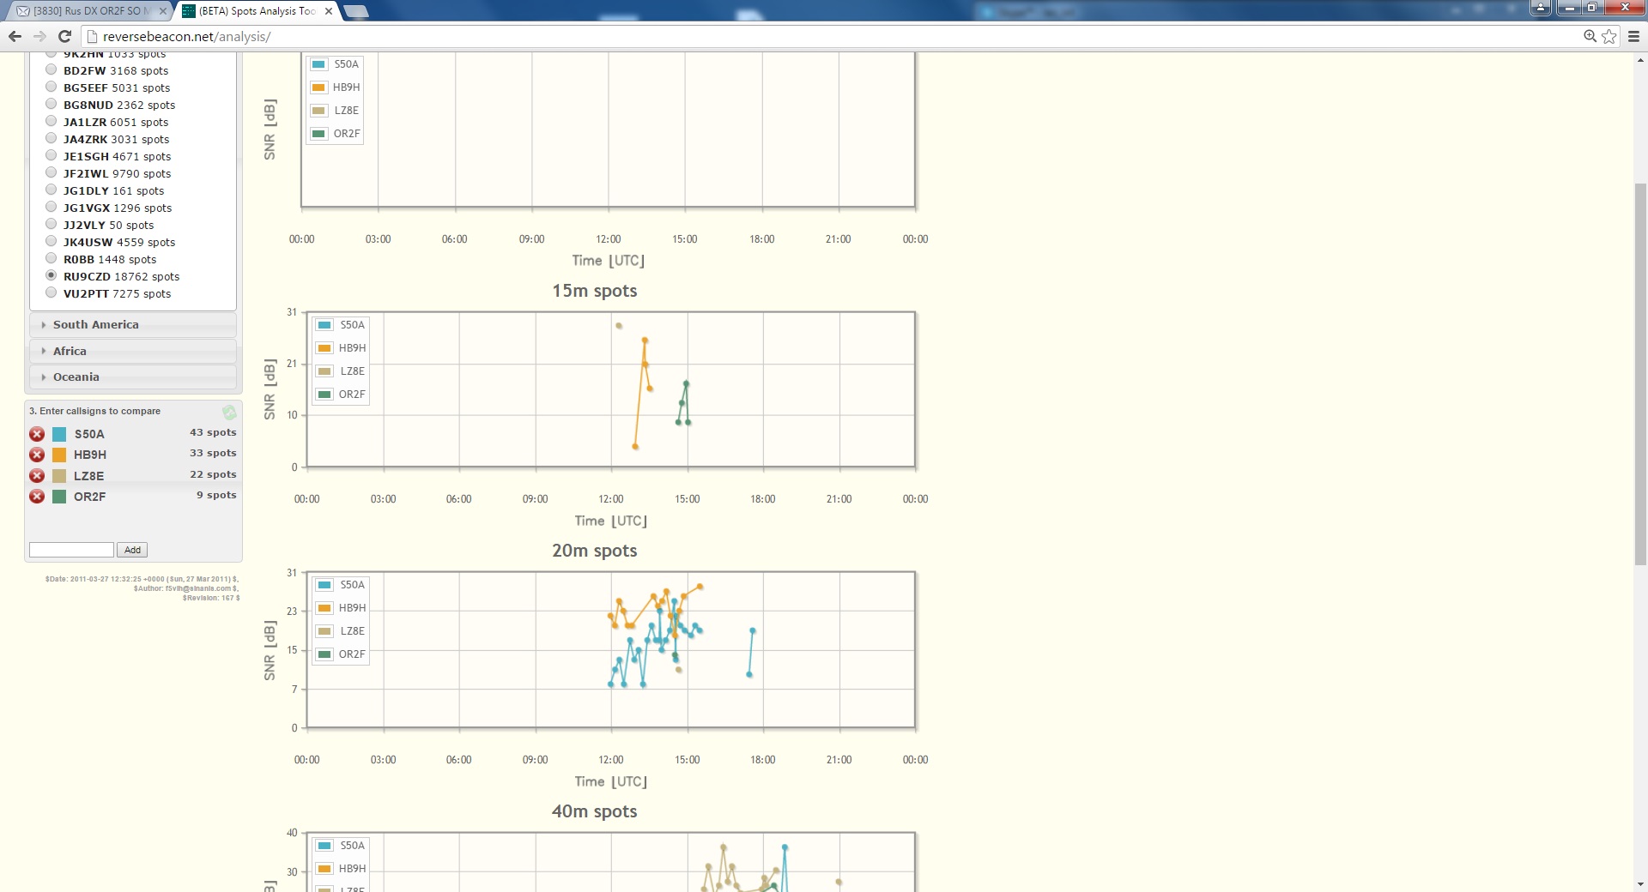Click the browser back arrow
Screen dimensions: 1648x892
coord(15,36)
